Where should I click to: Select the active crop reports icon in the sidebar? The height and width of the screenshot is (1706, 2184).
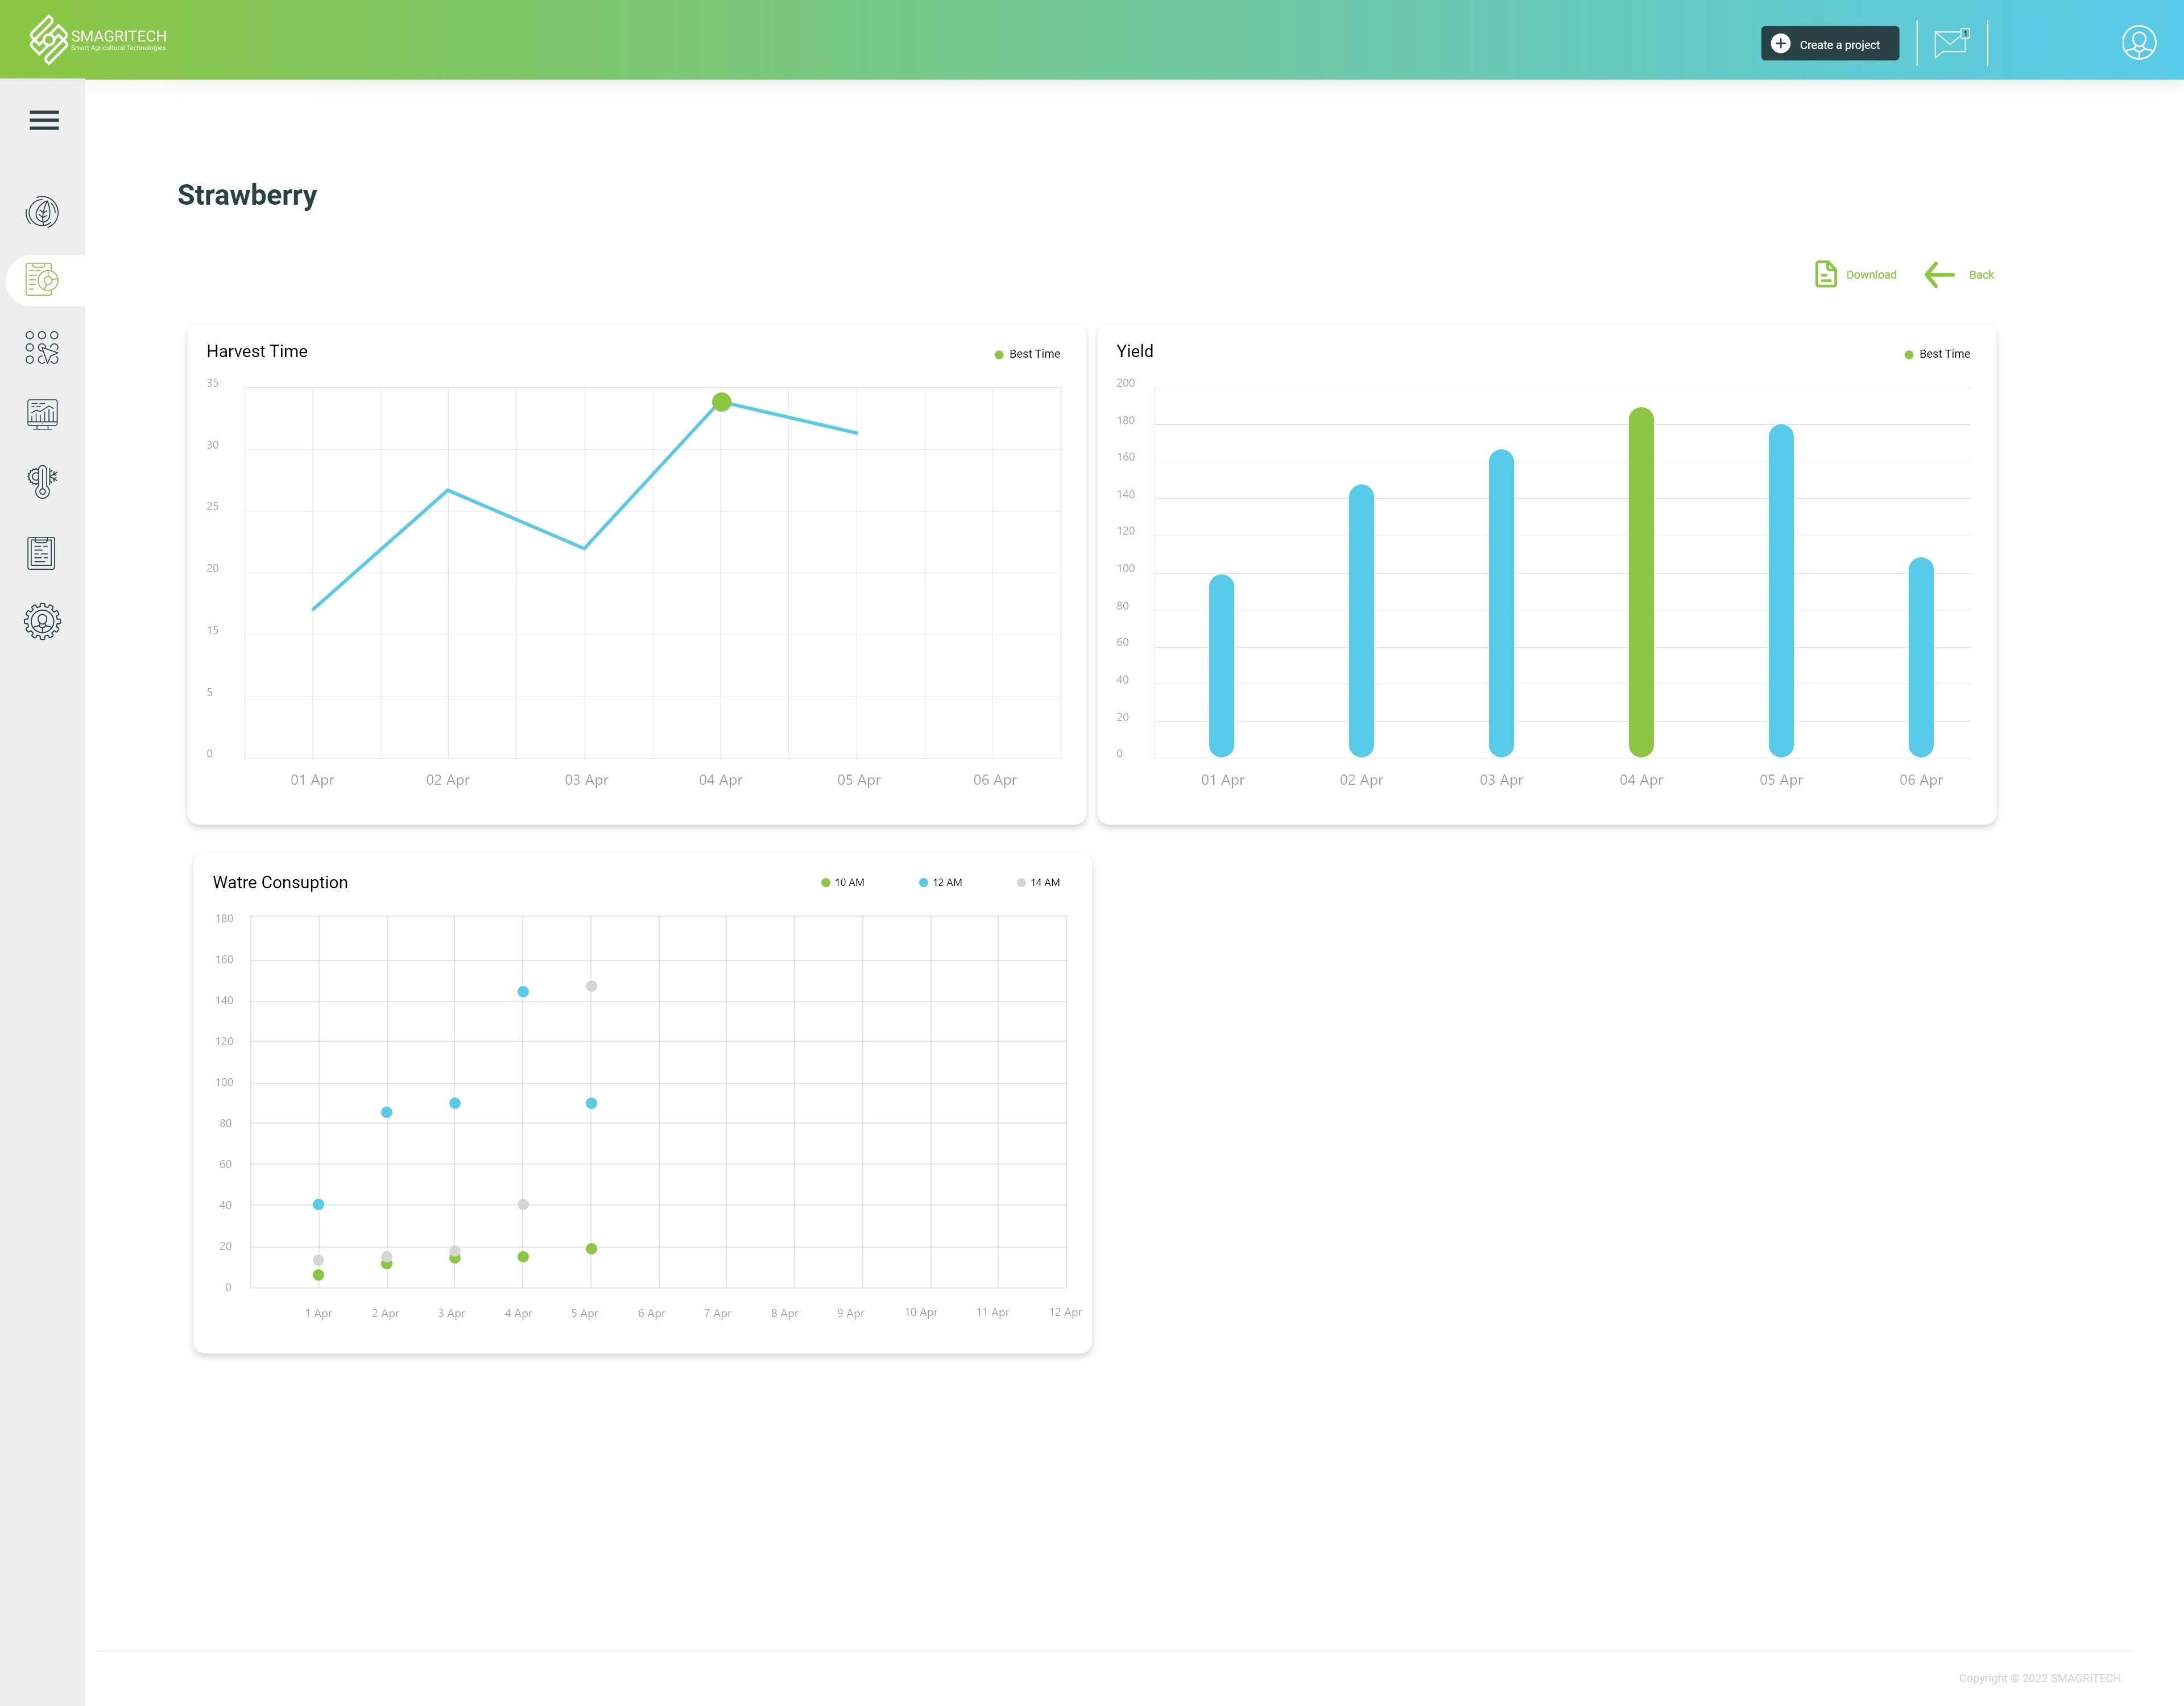pos(42,280)
